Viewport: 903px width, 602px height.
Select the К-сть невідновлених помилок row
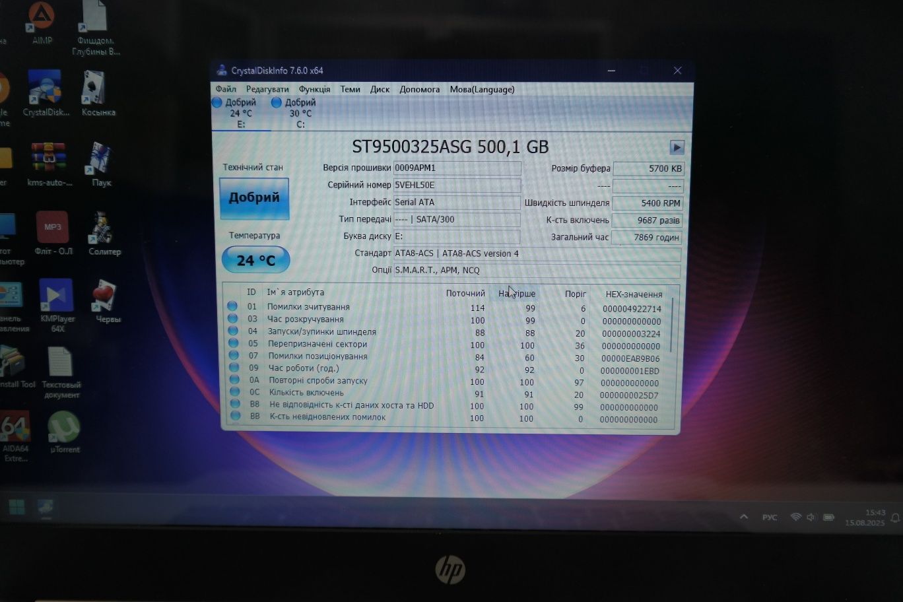pos(447,418)
